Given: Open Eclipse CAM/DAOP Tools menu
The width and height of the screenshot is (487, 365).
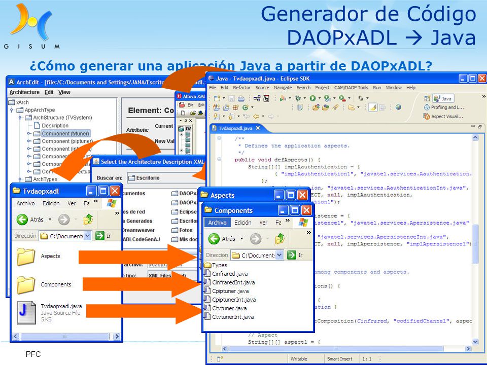Looking at the screenshot, I should 351,88.
